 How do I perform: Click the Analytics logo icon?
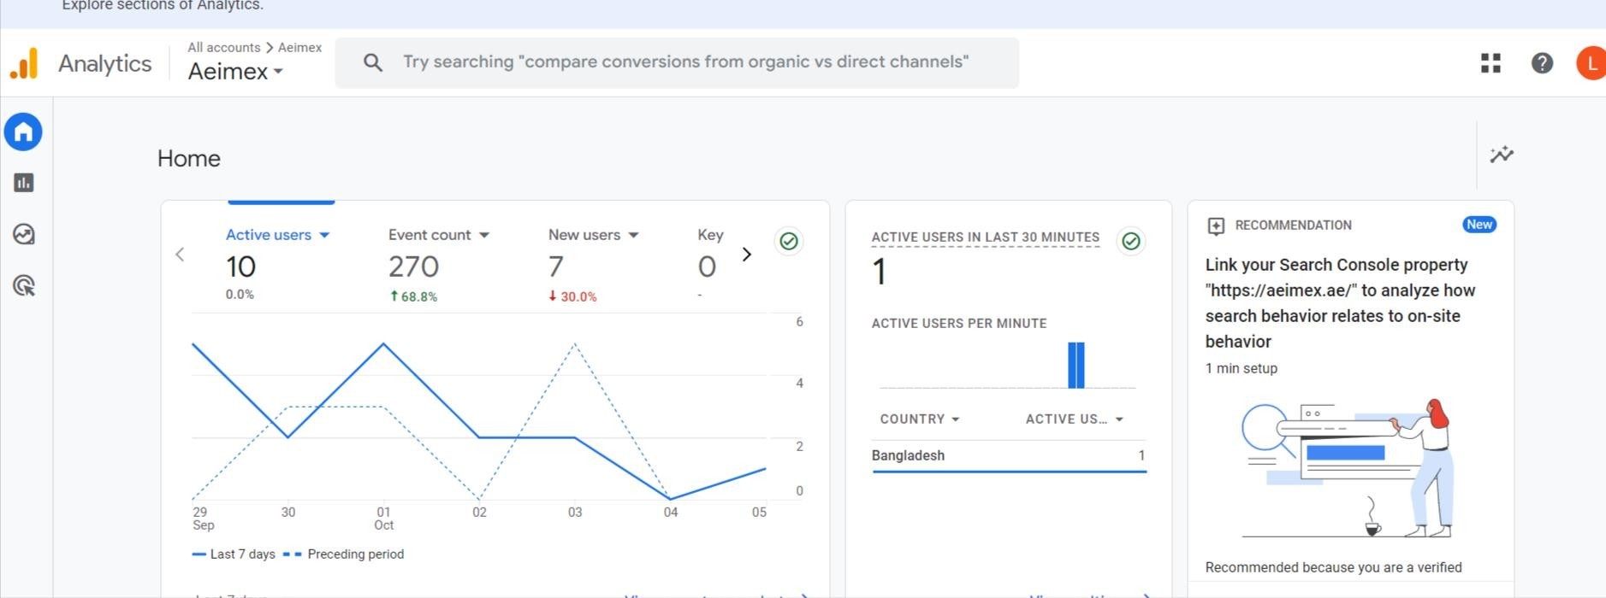pyautogui.click(x=24, y=63)
